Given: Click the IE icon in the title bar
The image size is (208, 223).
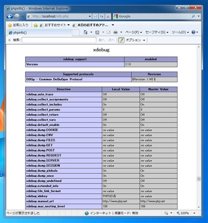Looking at the screenshot, I should click(x=8, y=8).
